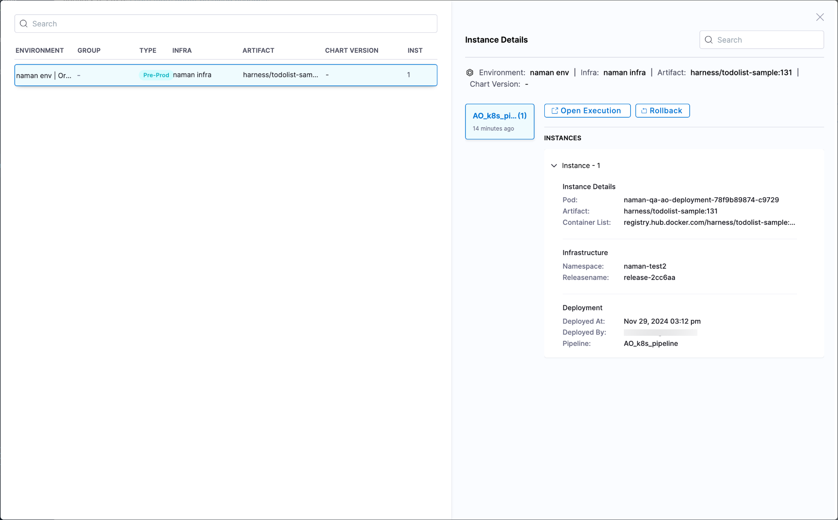Click the AO_k8s_pipeline pipeline name
838x520 pixels.
650,344
